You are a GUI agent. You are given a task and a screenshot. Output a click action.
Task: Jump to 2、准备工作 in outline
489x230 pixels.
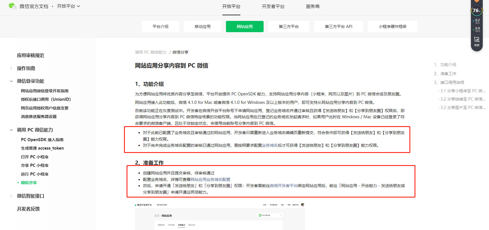[445, 74]
